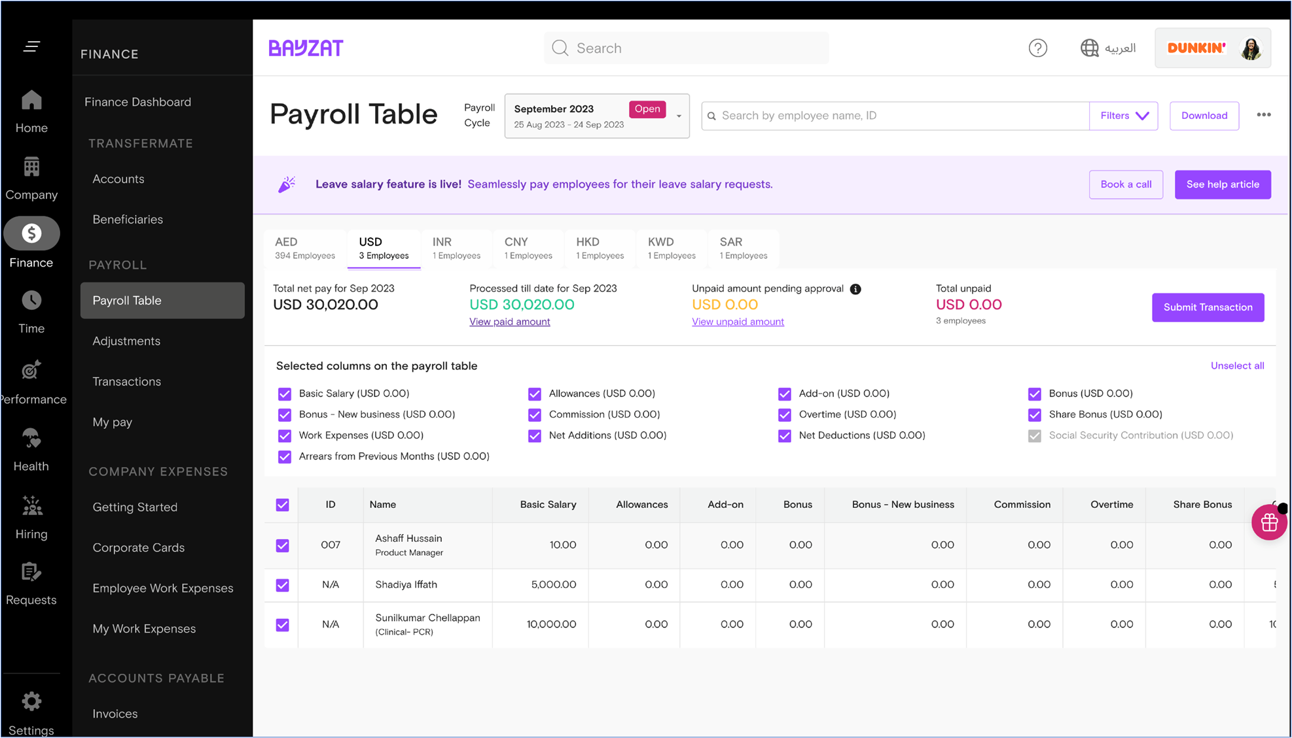Click the hamburger menu icon

tap(31, 46)
